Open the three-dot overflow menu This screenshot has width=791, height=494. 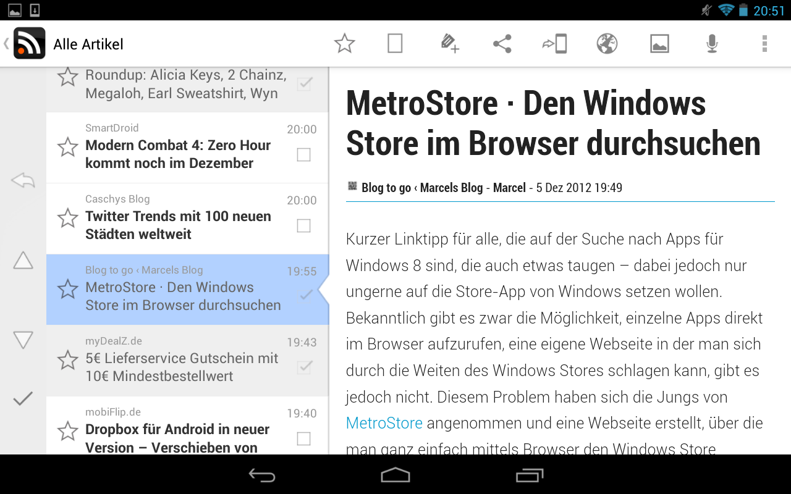(764, 44)
